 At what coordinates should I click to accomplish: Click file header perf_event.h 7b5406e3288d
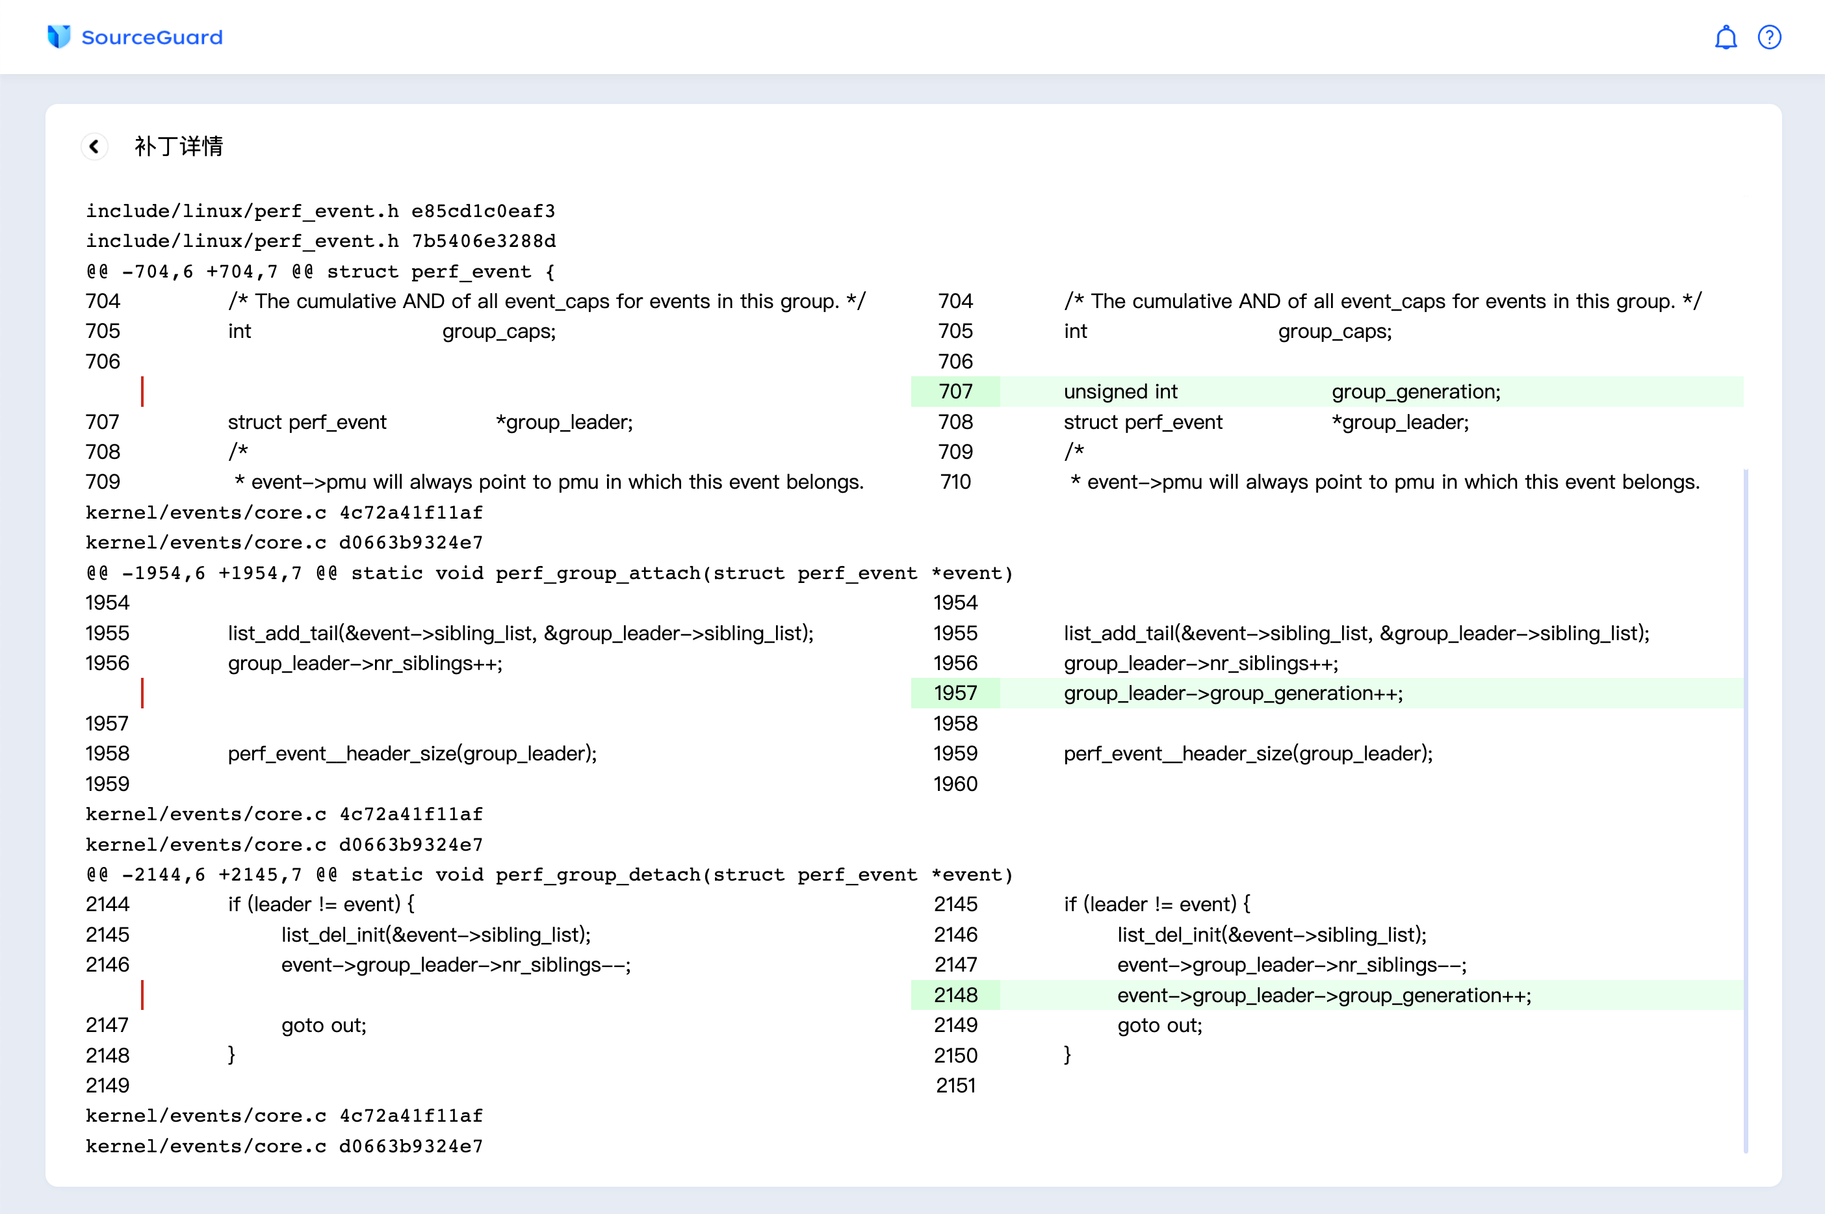(x=320, y=241)
